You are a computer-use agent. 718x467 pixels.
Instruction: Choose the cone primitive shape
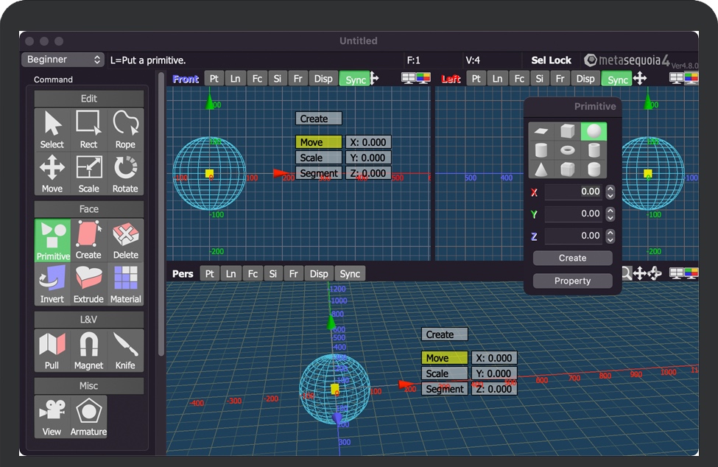(x=541, y=169)
